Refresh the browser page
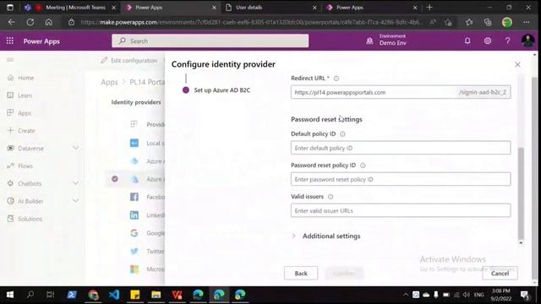Screen dimensions: 541x304 [30, 23]
